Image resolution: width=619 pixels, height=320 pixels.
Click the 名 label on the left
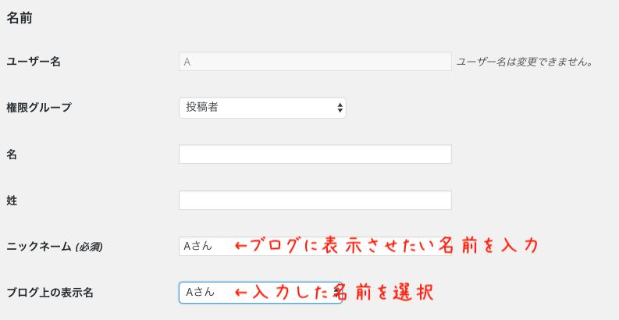coord(12,155)
